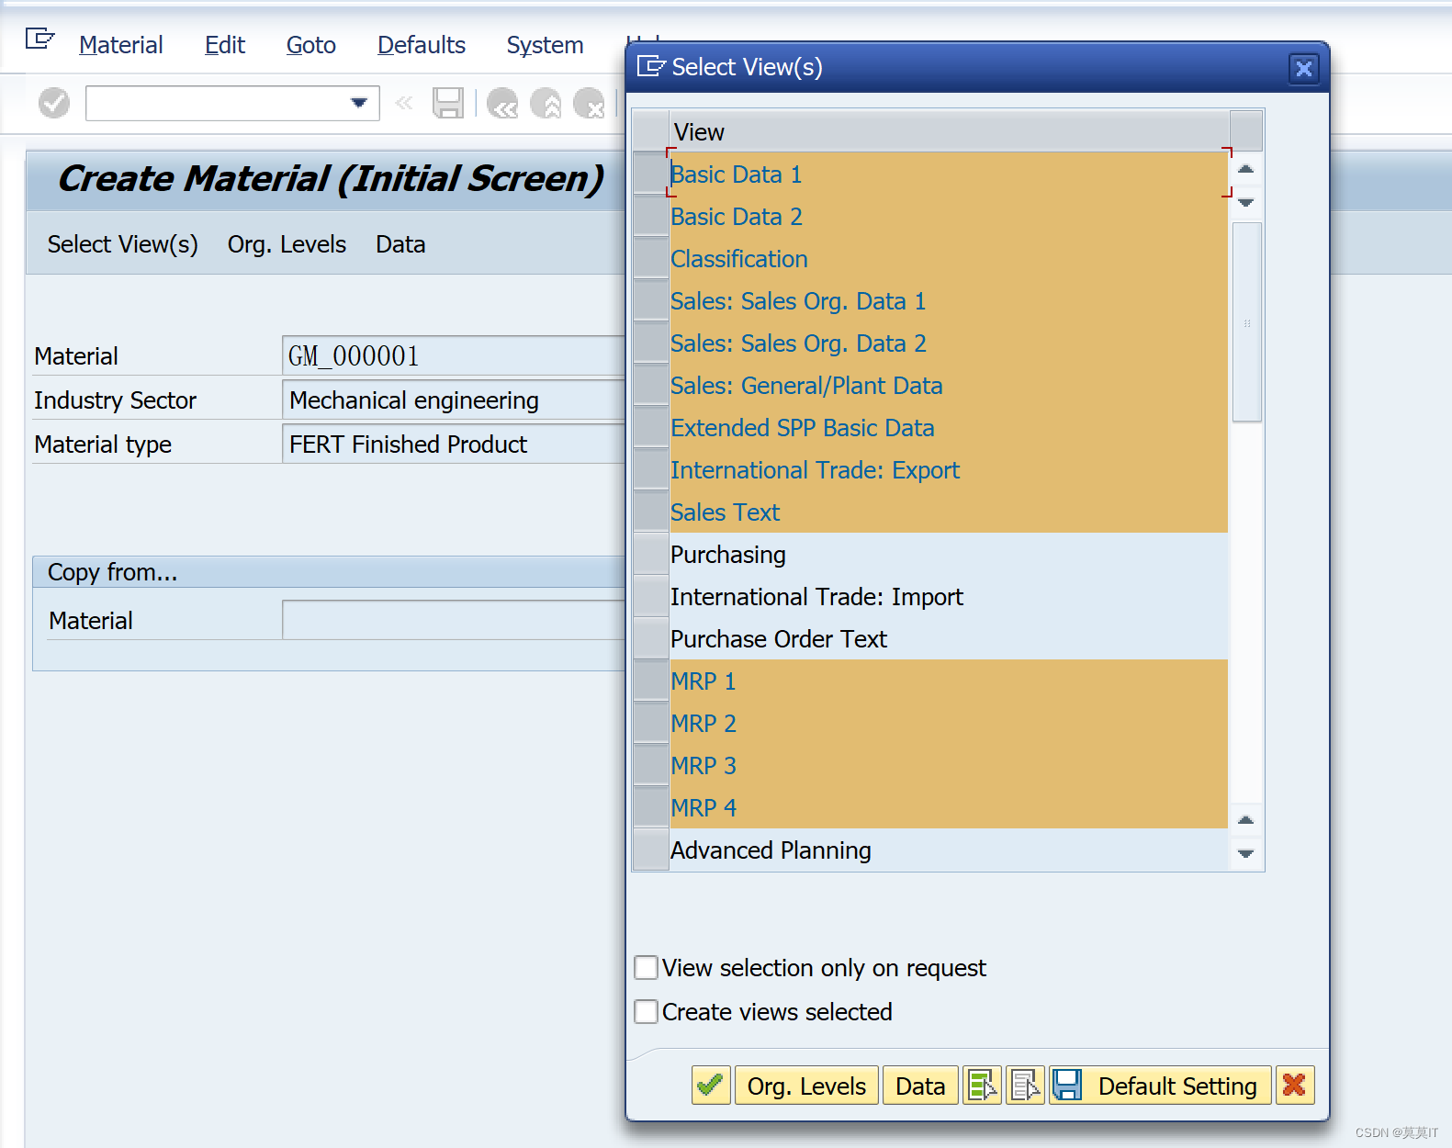Open the Defaults menu
This screenshot has width=1452, height=1148.
tap(422, 45)
